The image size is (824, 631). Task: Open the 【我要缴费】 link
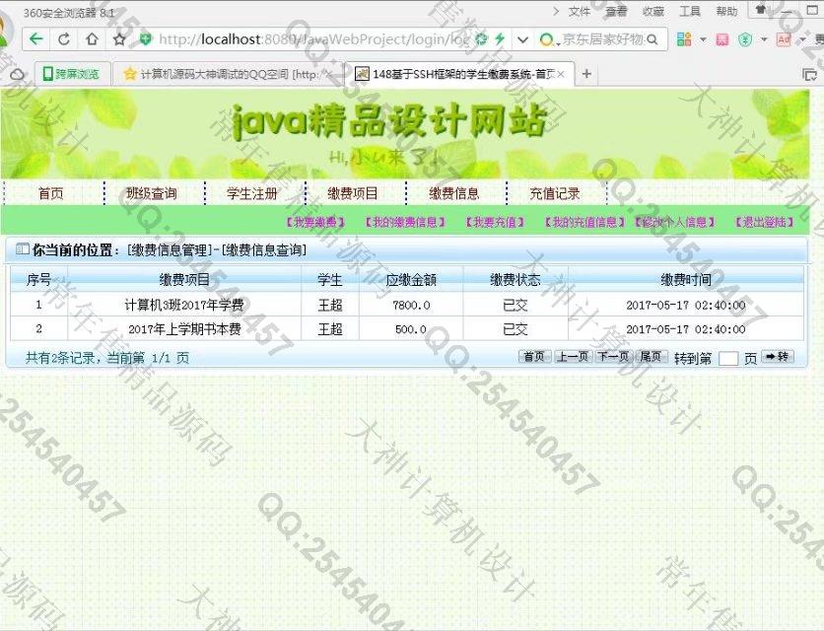point(314,223)
